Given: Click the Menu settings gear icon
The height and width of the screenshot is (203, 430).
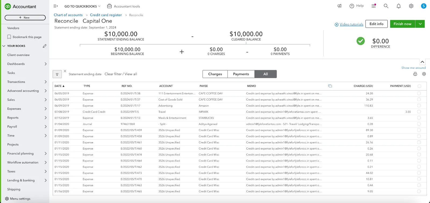Looking at the screenshot, I should pos(7,199).
